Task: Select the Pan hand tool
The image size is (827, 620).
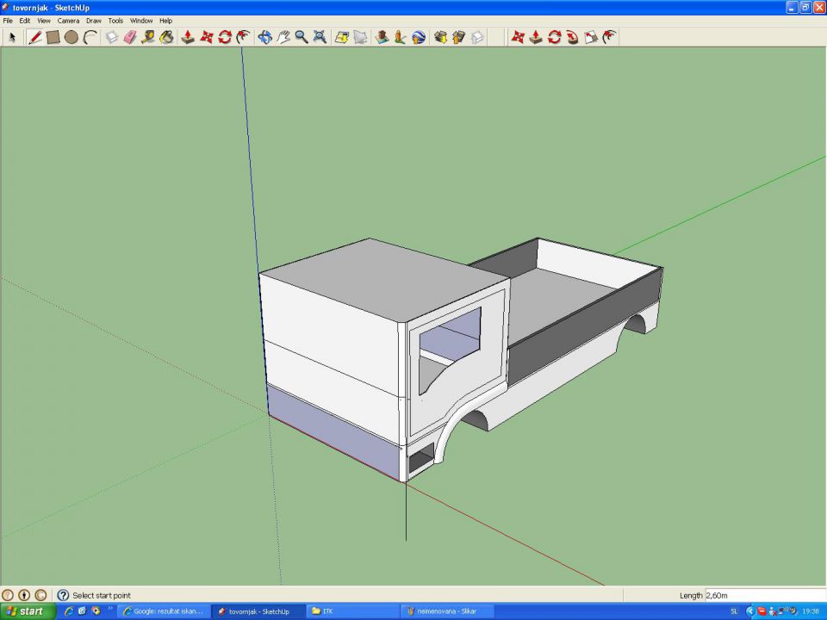Action: click(x=282, y=37)
